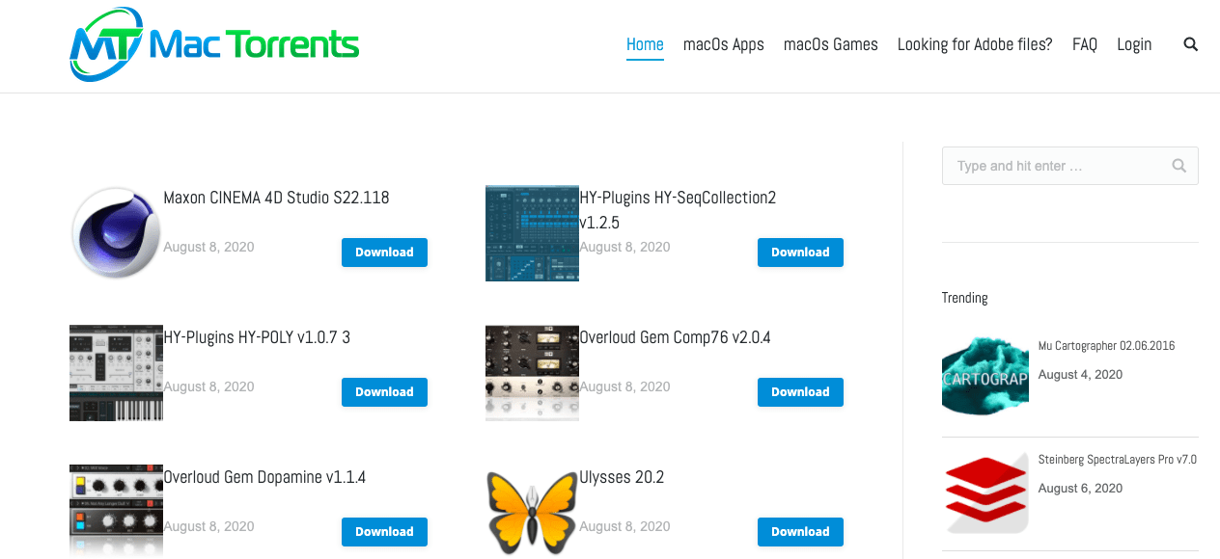The width and height of the screenshot is (1220, 559).
Task: Open the Overloud Gem Dopamine thumbnail
Action: pyautogui.click(x=116, y=511)
